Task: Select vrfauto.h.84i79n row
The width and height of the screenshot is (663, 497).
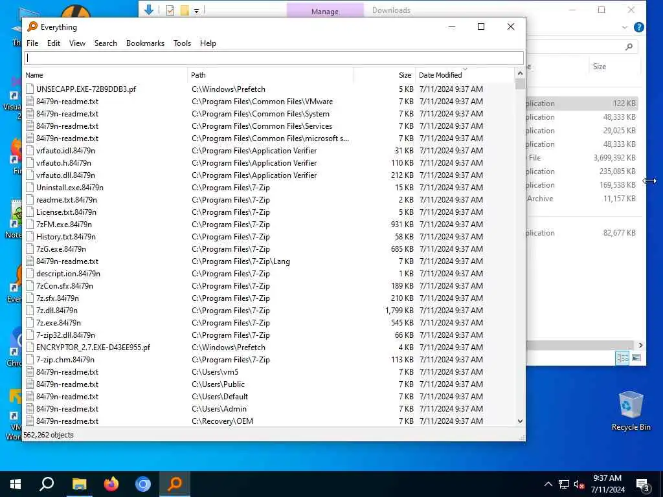Action: click(269, 162)
